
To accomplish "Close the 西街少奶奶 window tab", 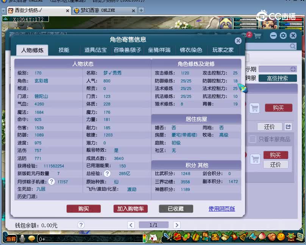I will click(67, 11).
